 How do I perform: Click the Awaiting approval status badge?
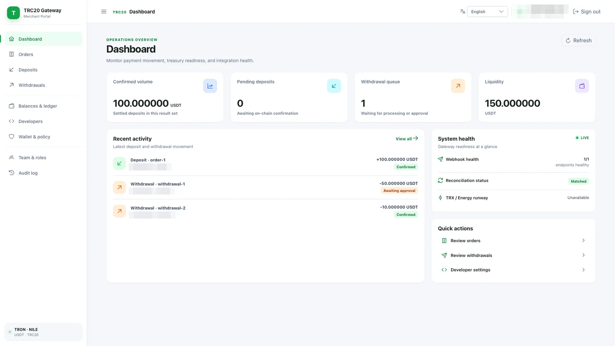pyautogui.click(x=399, y=191)
